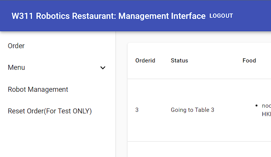Screen dimensions: 271x157
Task: Click the bullet point of the food item
Action: pyautogui.click(x=257, y=105)
